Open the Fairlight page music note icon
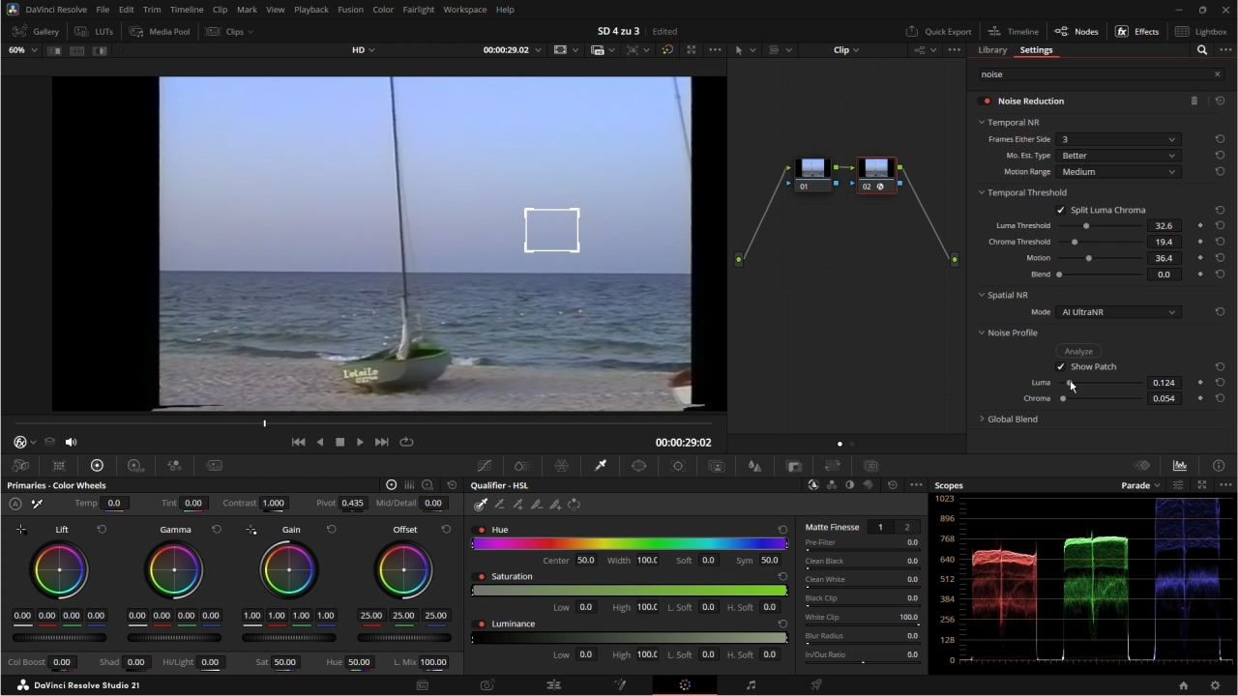This screenshot has height=696, width=1238. click(x=751, y=684)
